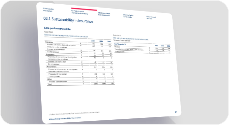
Task: Click the ESG referrals total numbers per sector title
Action: [x=66, y=36]
